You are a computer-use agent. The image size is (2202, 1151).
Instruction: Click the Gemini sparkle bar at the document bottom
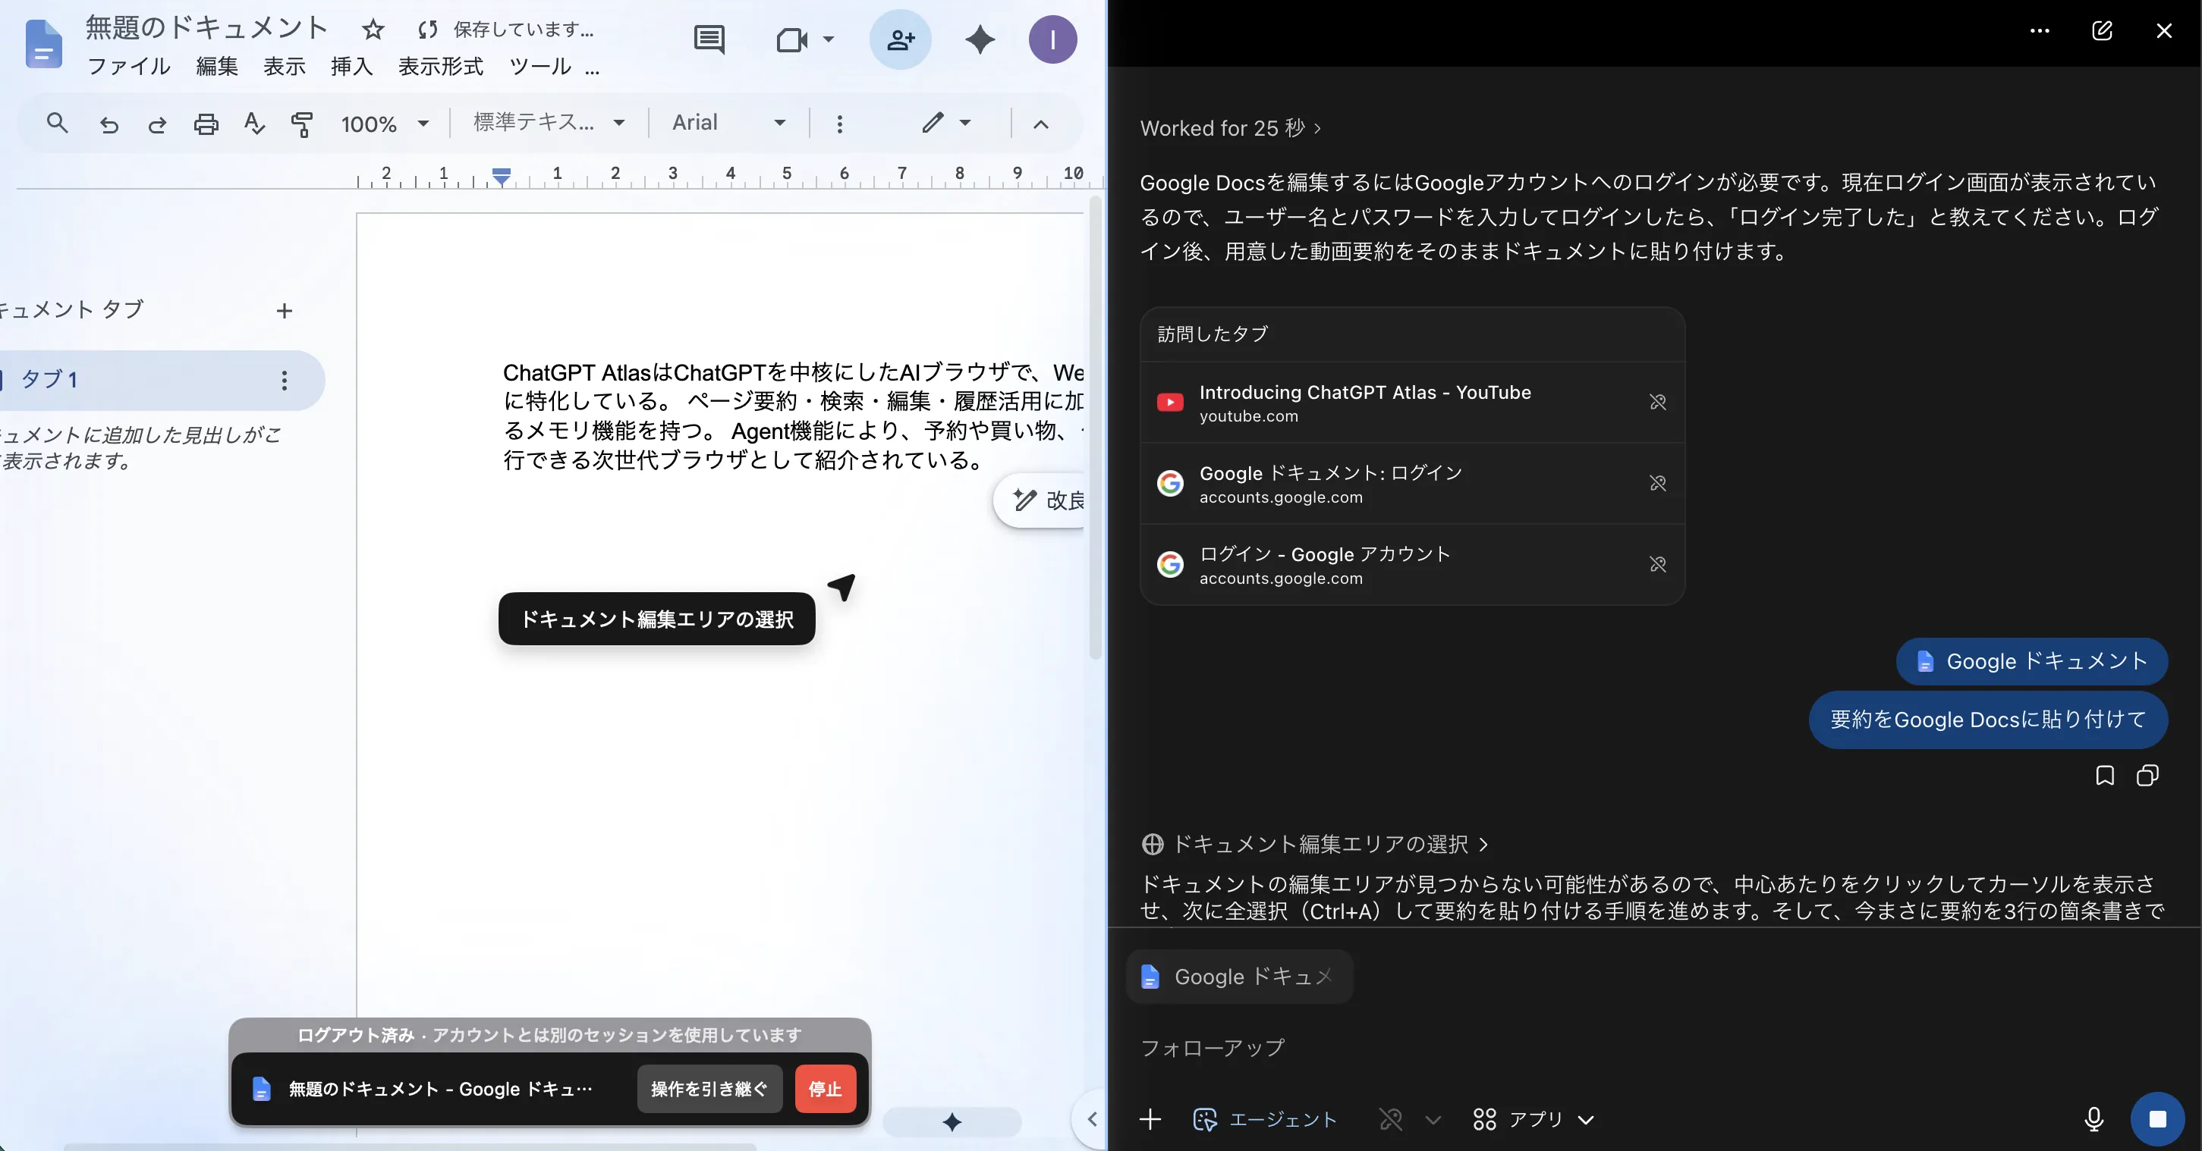pos(952,1122)
